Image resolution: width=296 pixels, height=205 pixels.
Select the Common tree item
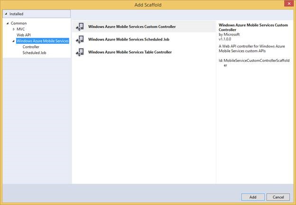coord(18,23)
